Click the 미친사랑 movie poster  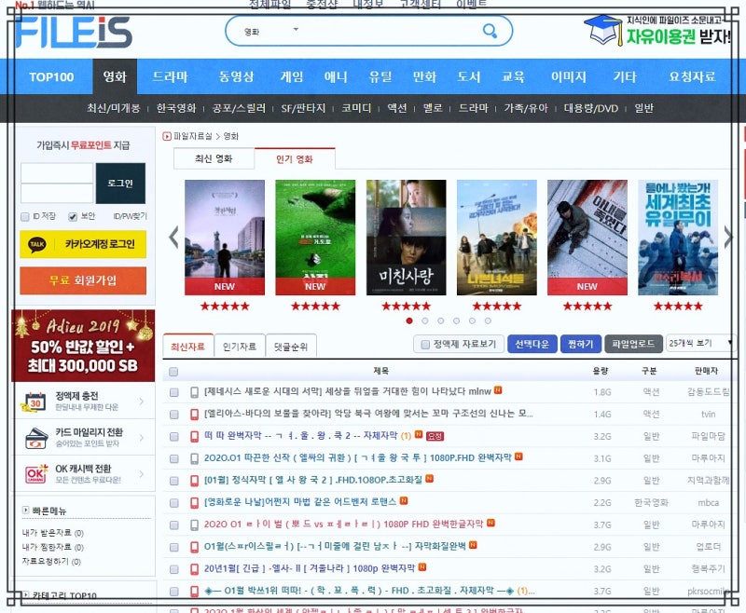click(406, 238)
